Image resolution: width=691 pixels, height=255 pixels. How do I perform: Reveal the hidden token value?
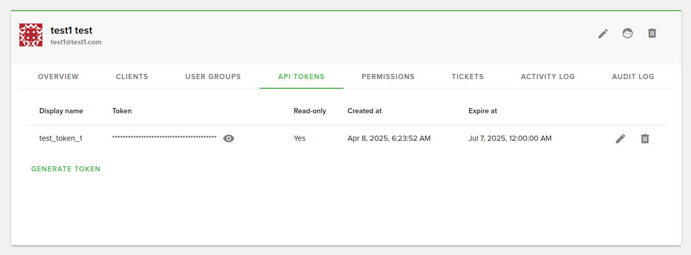pos(229,138)
